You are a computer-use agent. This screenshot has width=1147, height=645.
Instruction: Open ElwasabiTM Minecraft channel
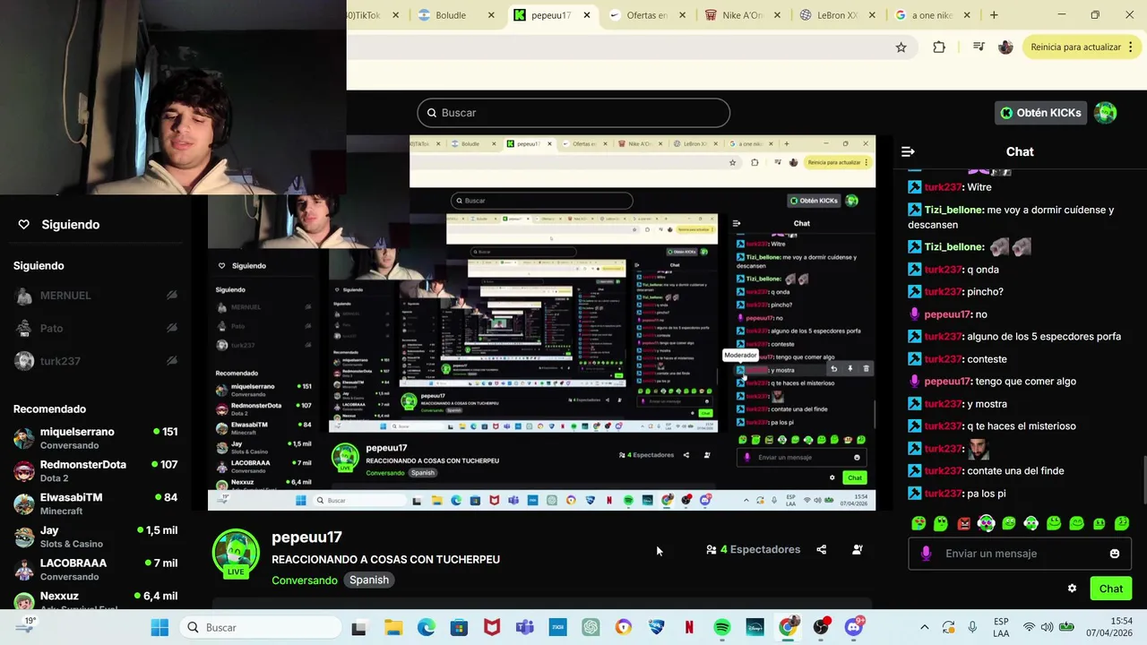click(x=95, y=503)
